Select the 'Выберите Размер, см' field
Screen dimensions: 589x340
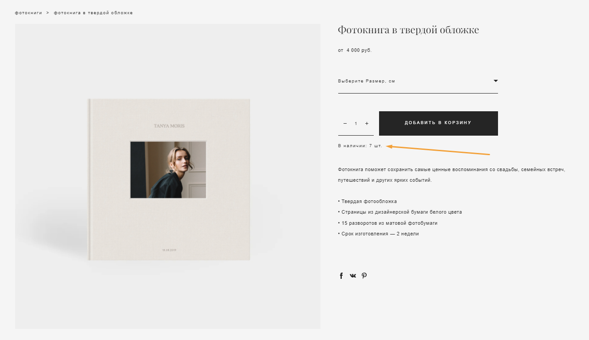pos(418,82)
